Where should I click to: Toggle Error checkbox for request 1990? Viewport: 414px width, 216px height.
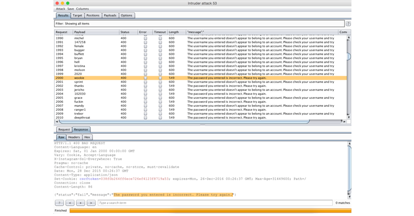click(x=145, y=38)
